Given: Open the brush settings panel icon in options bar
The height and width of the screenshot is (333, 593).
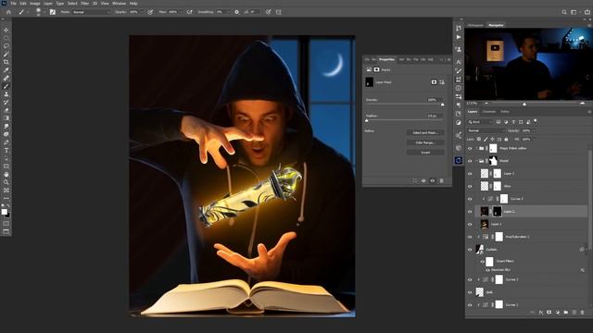Looking at the screenshot, I should click(53, 12).
